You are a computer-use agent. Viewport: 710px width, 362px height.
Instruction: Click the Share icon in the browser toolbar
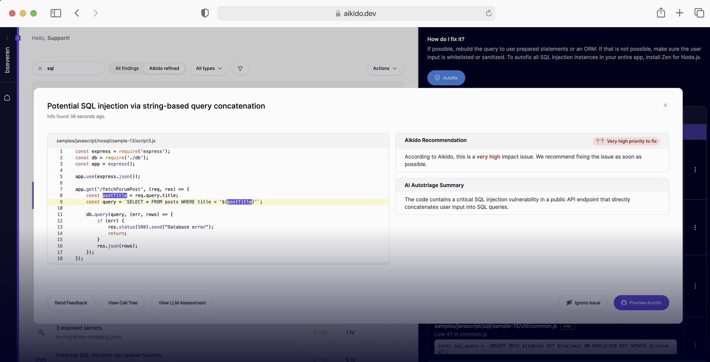[661, 13]
